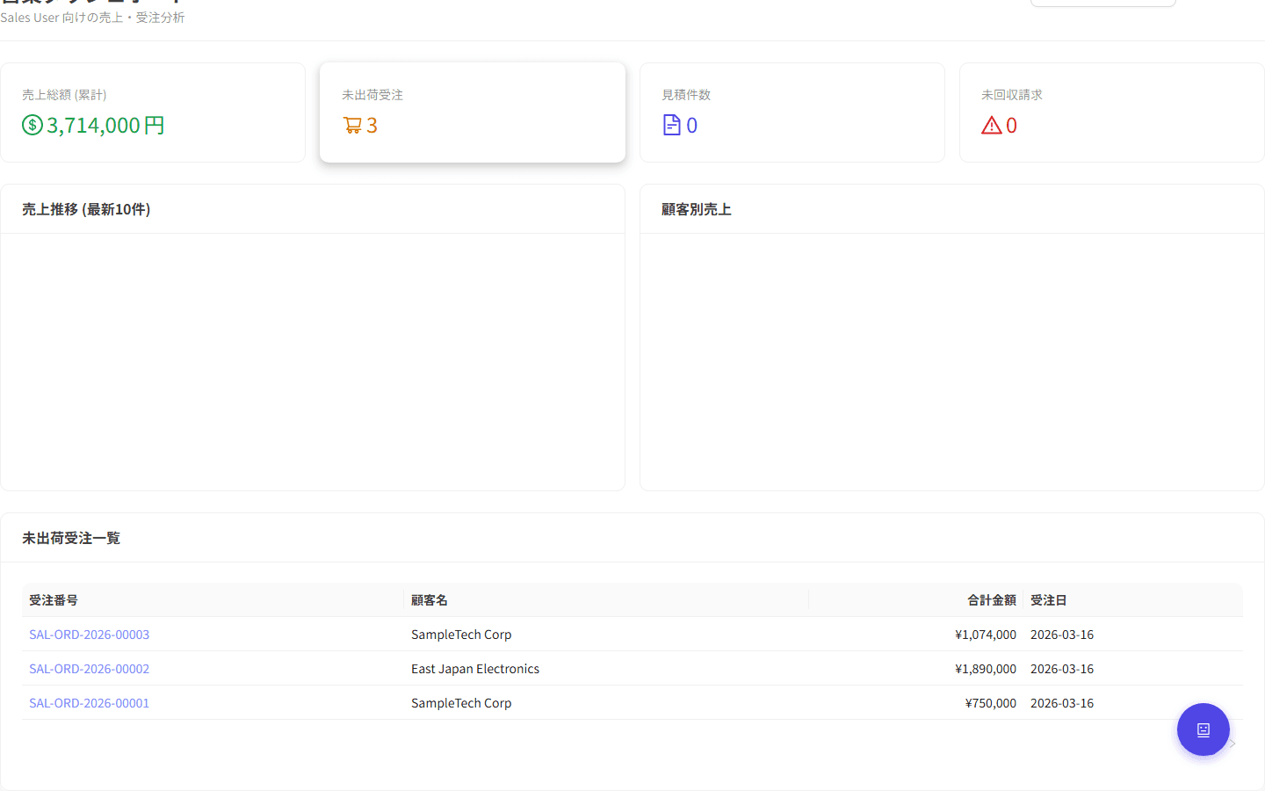Open order SAL-ORD-2026-00001
Image resolution: width=1265 pixels, height=791 pixels.
coord(89,703)
